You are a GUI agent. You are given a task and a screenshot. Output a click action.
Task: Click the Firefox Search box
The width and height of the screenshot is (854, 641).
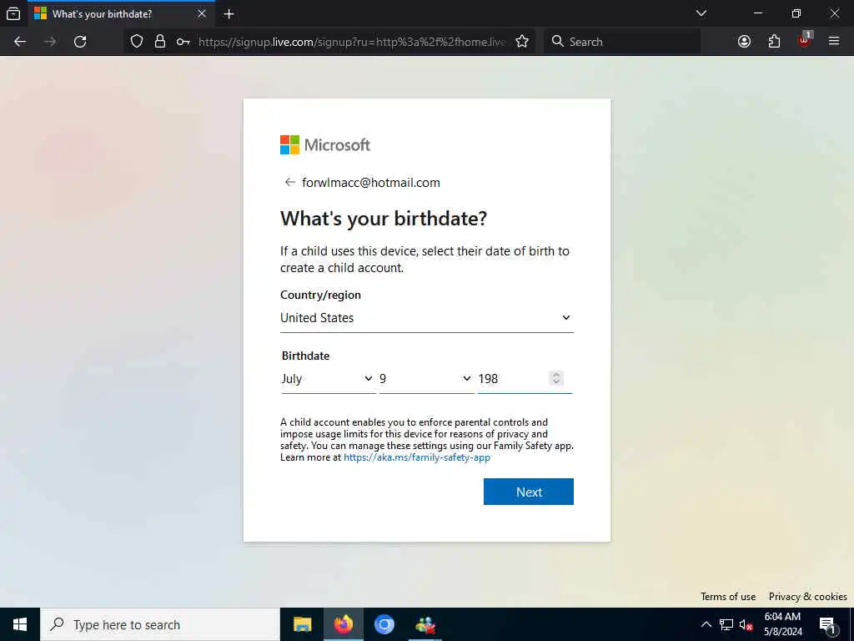pyautogui.click(x=622, y=42)
